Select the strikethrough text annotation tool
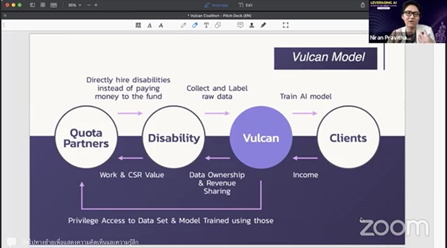This screenshot has height=248, width=447. [x=161, y=26]
